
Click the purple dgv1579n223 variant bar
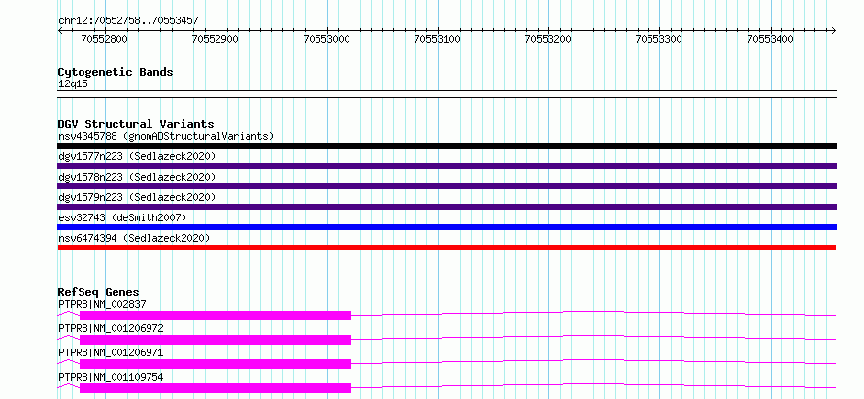pyautogui.click(x=447, y=207)
